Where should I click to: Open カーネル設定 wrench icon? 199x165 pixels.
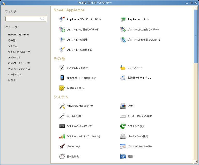click(62, 116)
